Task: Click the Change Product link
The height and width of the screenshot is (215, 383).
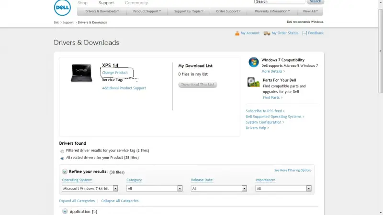Action: (115, 73)
